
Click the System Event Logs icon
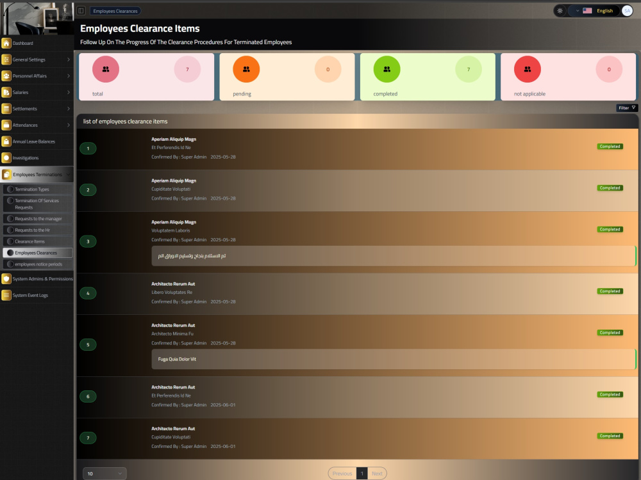[x=6, y=295]
